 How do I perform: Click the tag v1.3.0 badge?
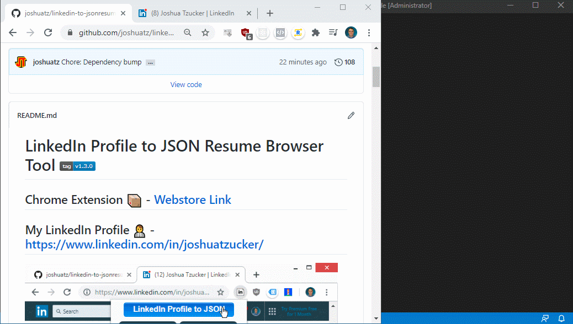click(x=77, y=166)
